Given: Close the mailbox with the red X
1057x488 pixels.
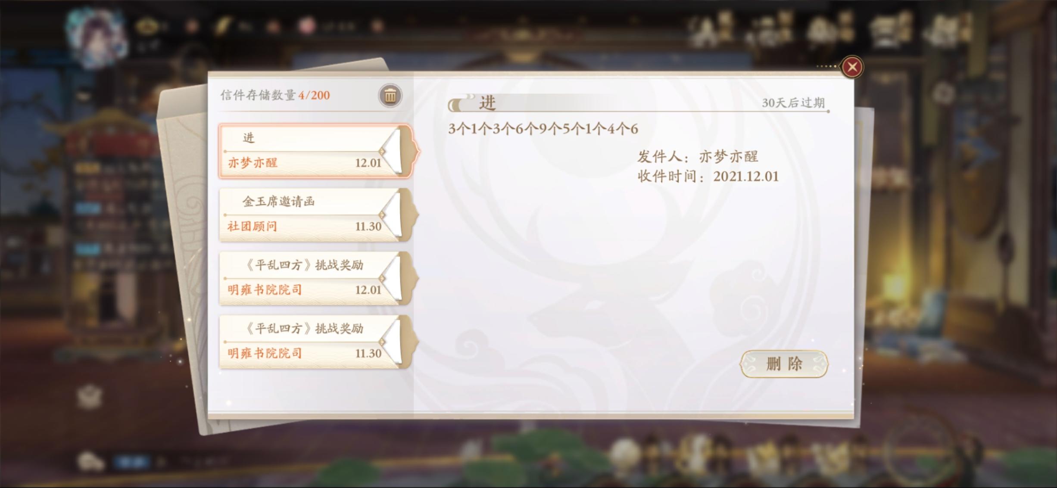Looking at the screenshot, I should click(852, 67).
